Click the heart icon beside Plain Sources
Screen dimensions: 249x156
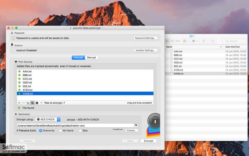point(16,62)
